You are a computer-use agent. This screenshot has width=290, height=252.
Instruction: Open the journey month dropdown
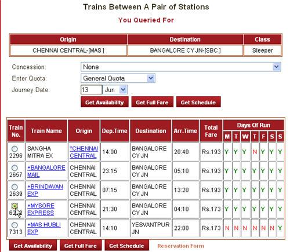pyautogui.click(x=115, y=90)
